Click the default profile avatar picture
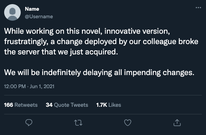 click(12, 12)
